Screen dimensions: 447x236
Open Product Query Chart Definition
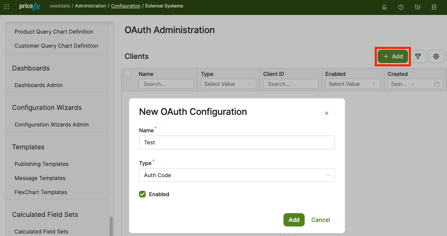[x=54, y=32]
